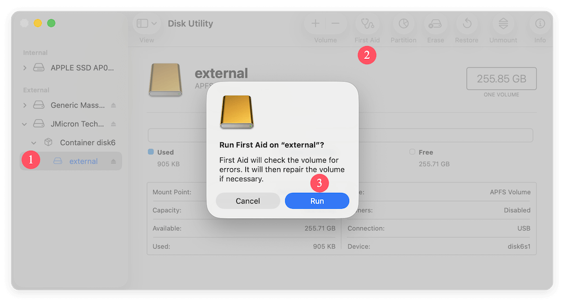The image size is (564, 301).
Task: Click the Generic Mass drive icon
Action: coord(39,105)
